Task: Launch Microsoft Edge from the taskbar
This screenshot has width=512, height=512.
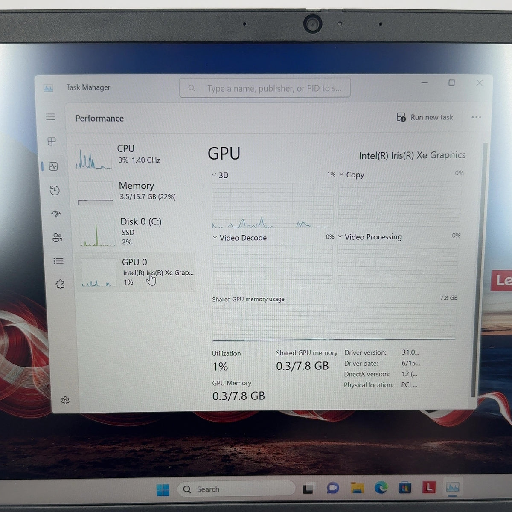Action: (x=381, y=487)
